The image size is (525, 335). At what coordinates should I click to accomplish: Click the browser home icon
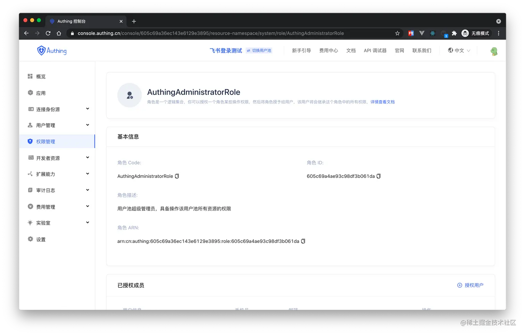pyautogui.click(x=59, y=33)
